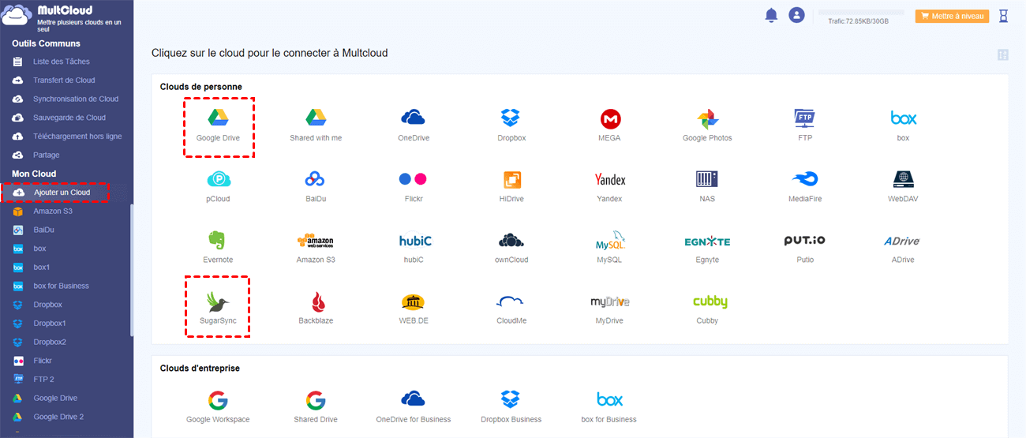1026x438 pixels.
Task: Select the Google Workspace enterprise cloud
Action: (x=218, y=400)
